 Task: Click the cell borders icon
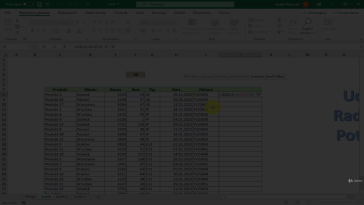tap(56, 31)
